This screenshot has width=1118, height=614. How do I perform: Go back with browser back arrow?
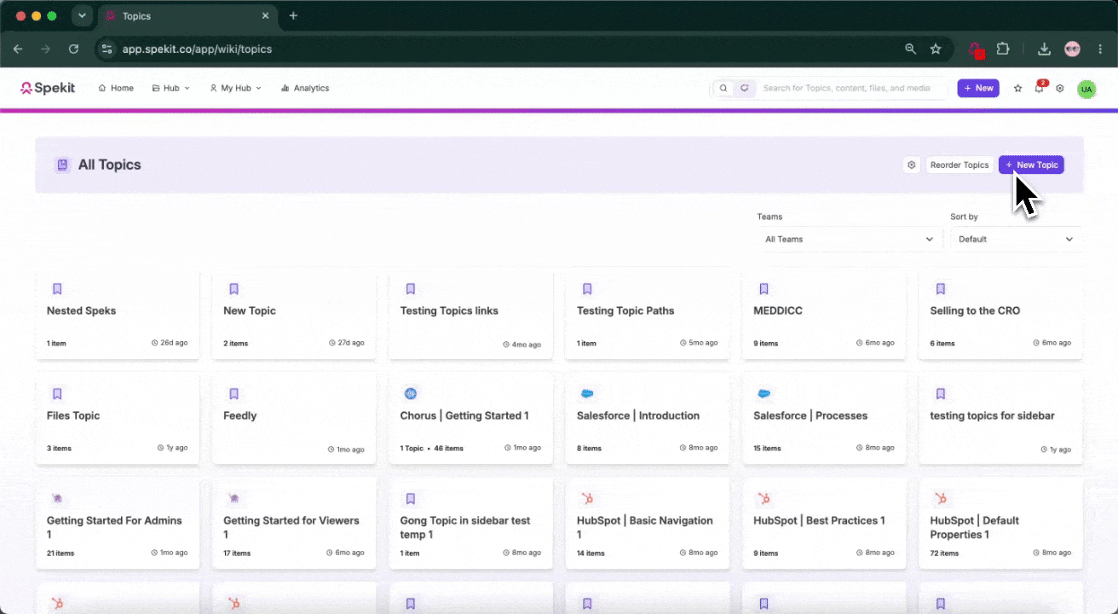(18, 49)
